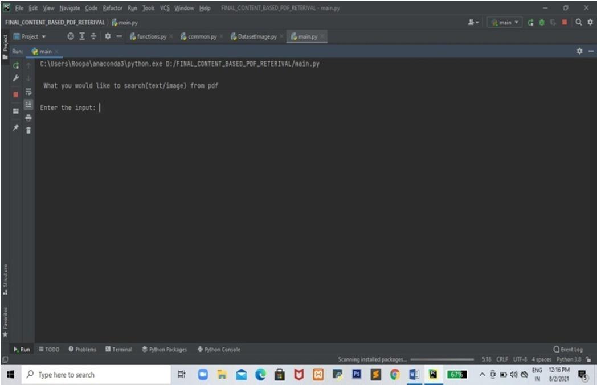This screenshot has width=597, height=385.
Task: Click FINAL_CONTENT_BASED_PDF_RETERIVAL breadcrumb
Action: tap(55, 22)
